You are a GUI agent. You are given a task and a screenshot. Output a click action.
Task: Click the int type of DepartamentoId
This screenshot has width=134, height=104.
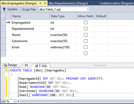(63, 29)
